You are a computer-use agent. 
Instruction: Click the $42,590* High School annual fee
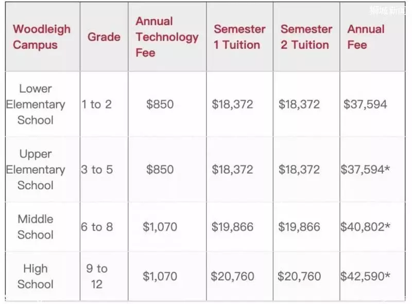(365, 276)
